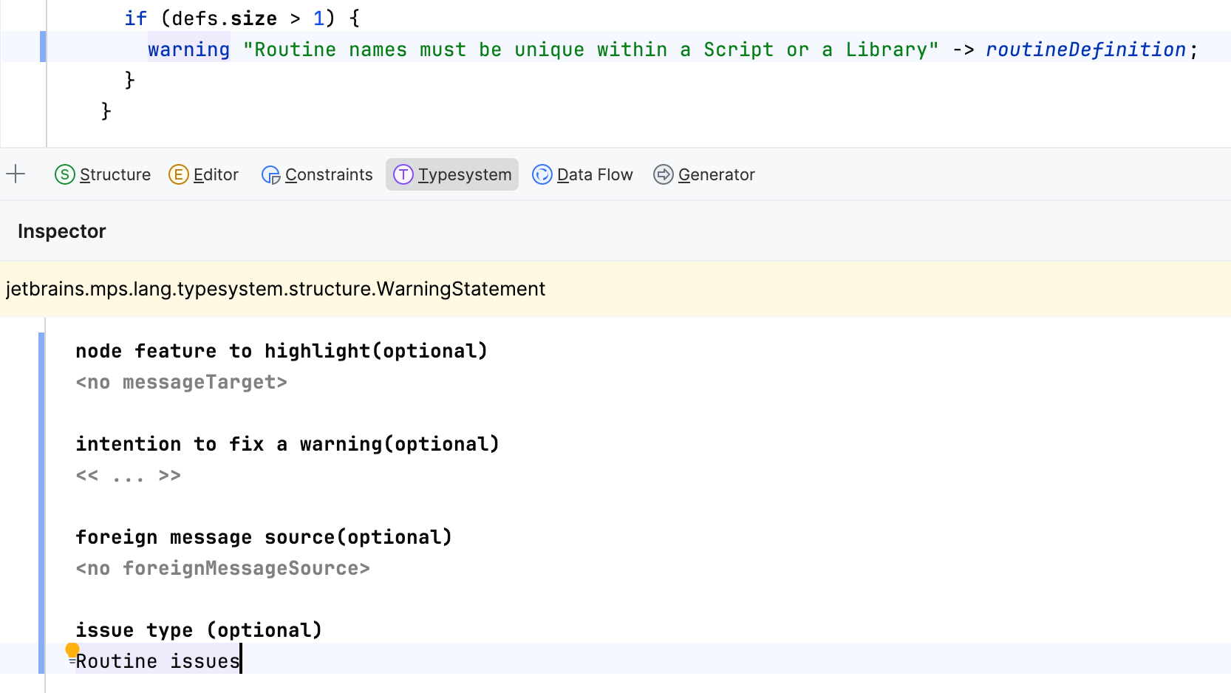The image size is (1231, 693).
Task: Select the defs.size expression
Action: (x=222, y=17)
